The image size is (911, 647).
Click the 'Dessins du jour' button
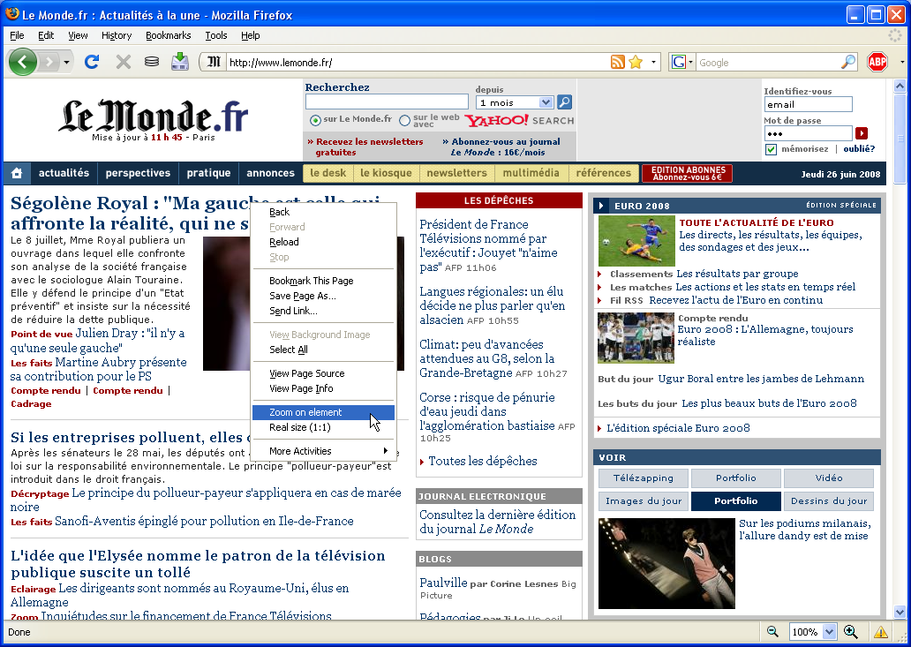click(x=829, y=500)
